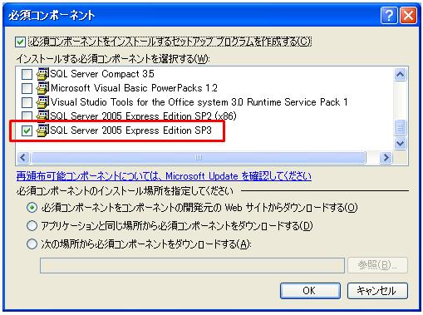Viewport: 423px width, 315px height.
Task: Click the キャンセル button
Action: [x=377, y=291]
